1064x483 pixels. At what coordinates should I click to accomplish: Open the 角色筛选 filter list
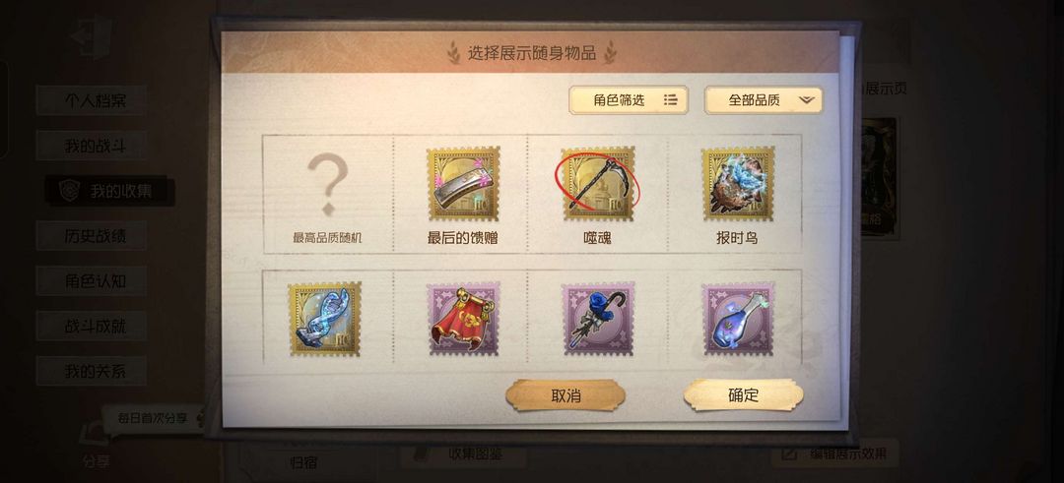point(629,100)
